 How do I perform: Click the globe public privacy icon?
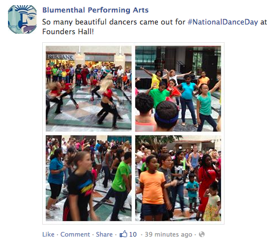(x=202, y=234)
